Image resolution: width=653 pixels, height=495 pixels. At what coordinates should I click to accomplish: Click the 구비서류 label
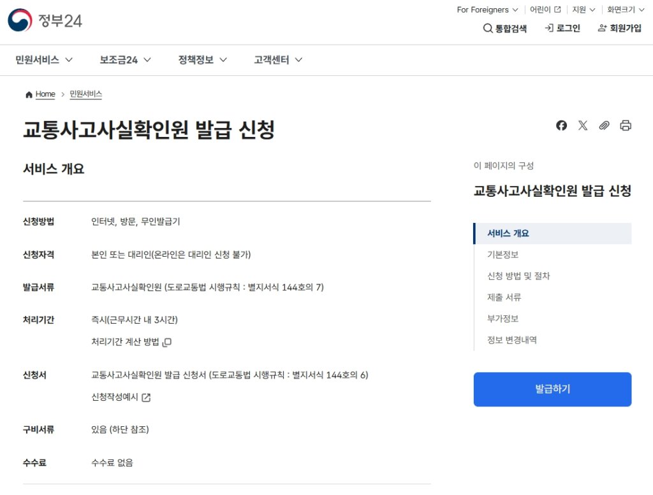(x=38, y=429)
